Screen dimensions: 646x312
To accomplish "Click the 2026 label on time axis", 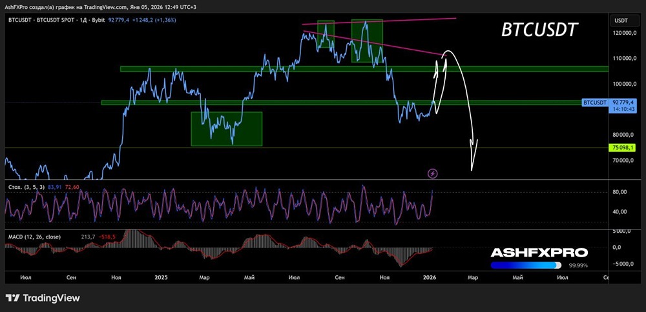I will pyautogui.click(x=430, y=277).
